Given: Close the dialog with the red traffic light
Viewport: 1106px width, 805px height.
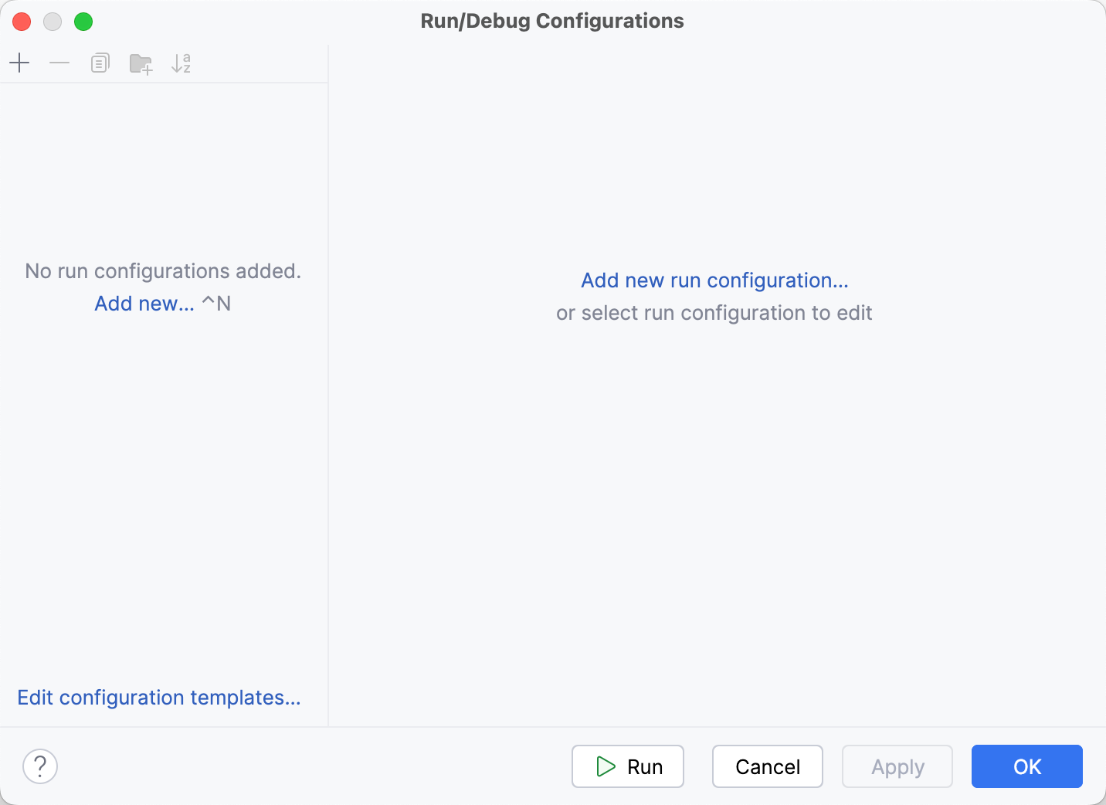Looking at the screenshot, I should click(x=22, y=22).
